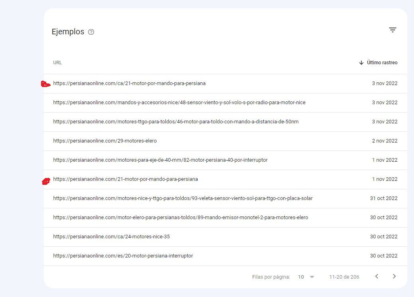This screenshot has height=297, width=414.
Task: Open row 48-sensor-viento-y-sol-volo-s URL
Action: 226,103
